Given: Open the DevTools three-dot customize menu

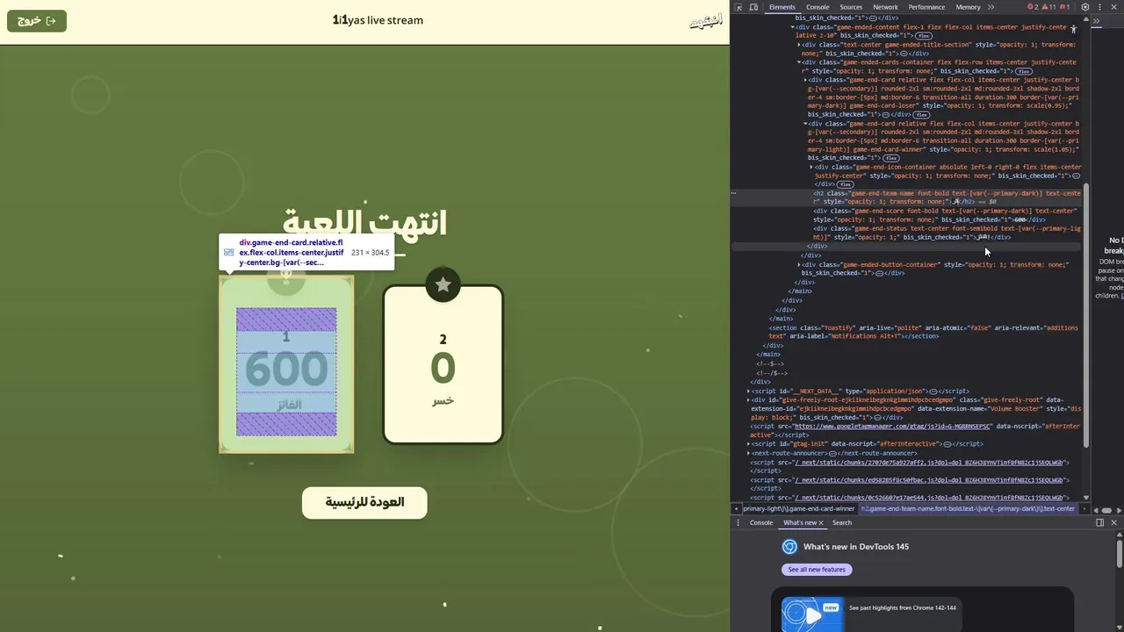Looking at the screenshot, I should point(1099,7).
